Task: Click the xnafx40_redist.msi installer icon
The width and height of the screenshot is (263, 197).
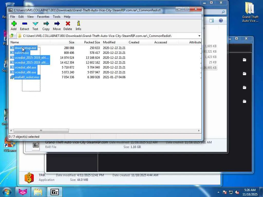Action: [12, 77]
